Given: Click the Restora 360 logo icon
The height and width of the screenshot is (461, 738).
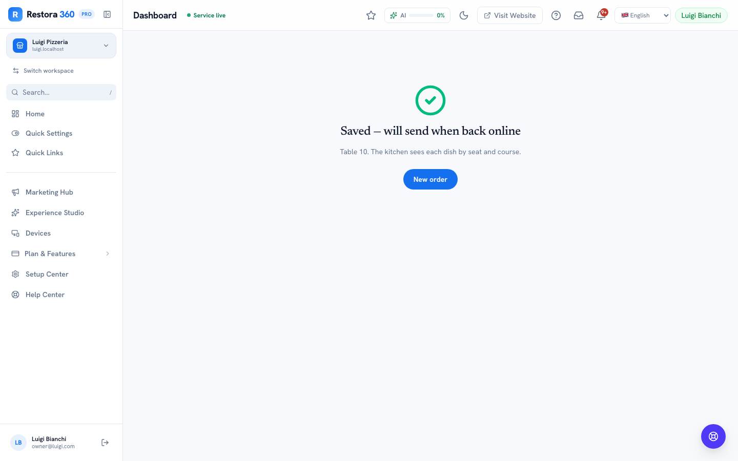Looking at the screenshot, I should [x=15, y=14].
